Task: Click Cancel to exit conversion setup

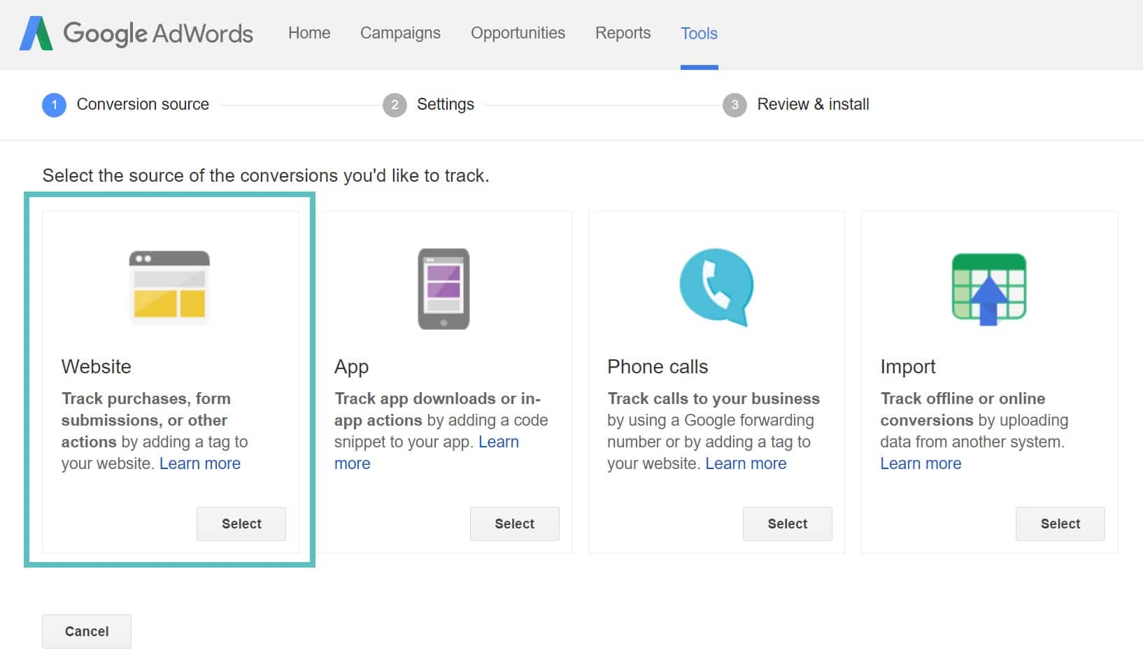Action: [86, 631]
